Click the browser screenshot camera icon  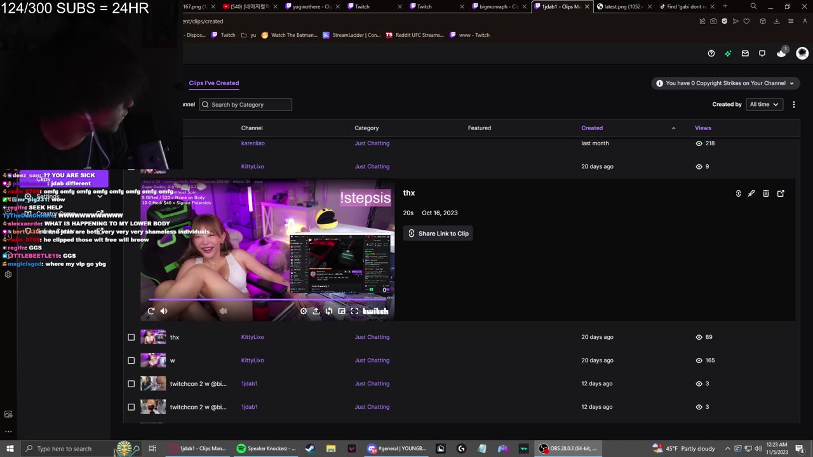713,21
